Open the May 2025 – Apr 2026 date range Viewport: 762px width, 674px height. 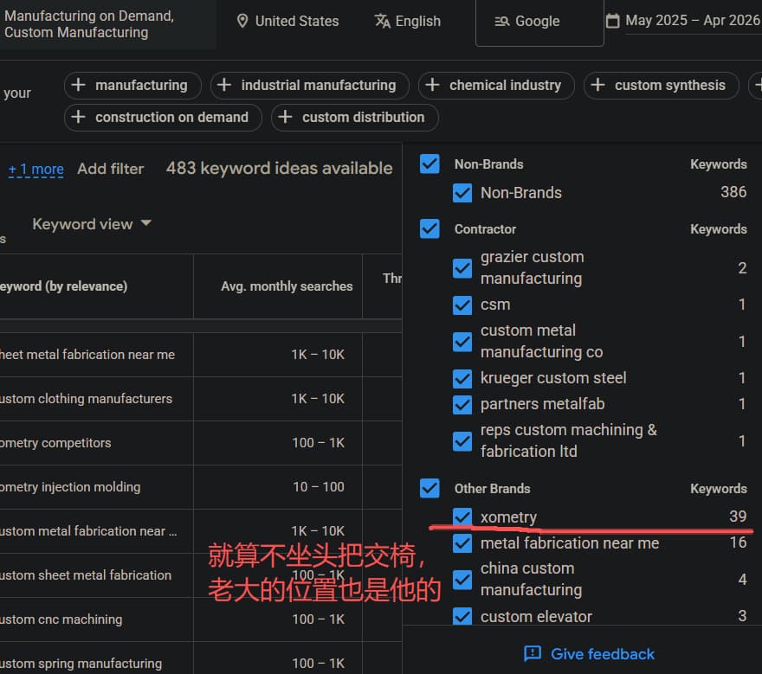[x=692, y=21]
